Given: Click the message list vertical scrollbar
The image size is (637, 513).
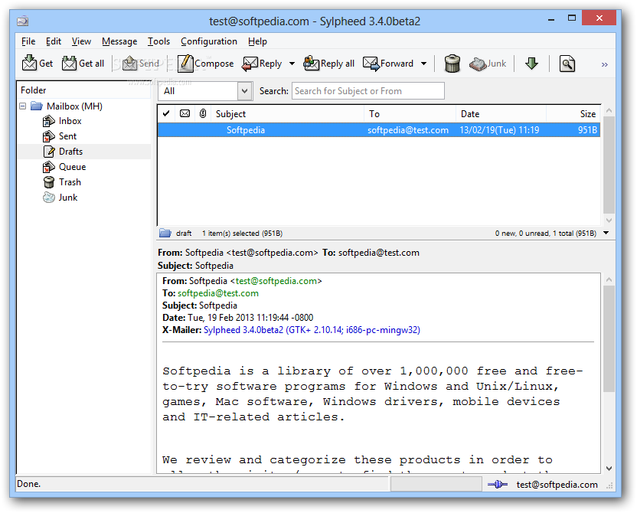Looking at the screenshot, I should click(x=609, y=165).
